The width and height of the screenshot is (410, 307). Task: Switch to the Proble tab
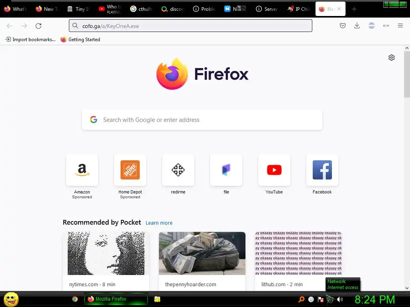[x=204, y=9]
